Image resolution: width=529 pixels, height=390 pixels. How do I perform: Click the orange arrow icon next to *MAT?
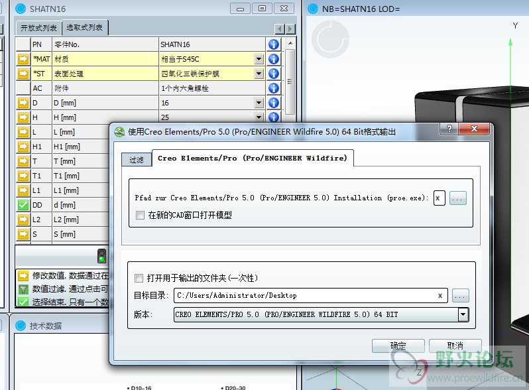23,59
